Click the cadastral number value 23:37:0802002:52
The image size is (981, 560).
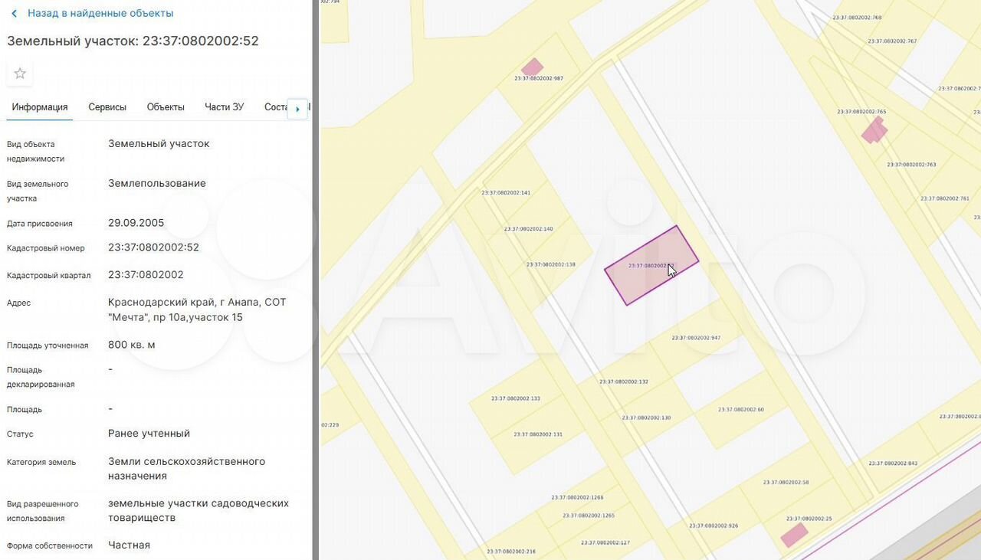pyautogui.click(x=153, y=247)
